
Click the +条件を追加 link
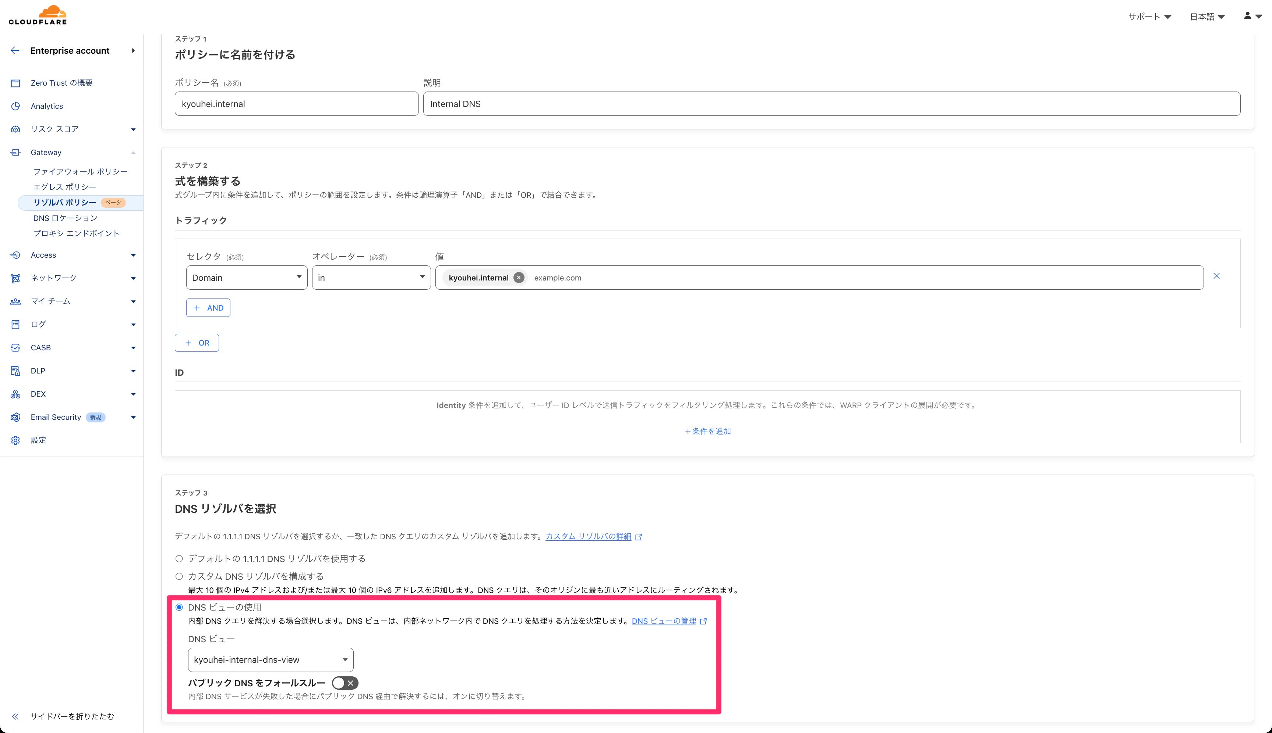click(x=707, y=432)
